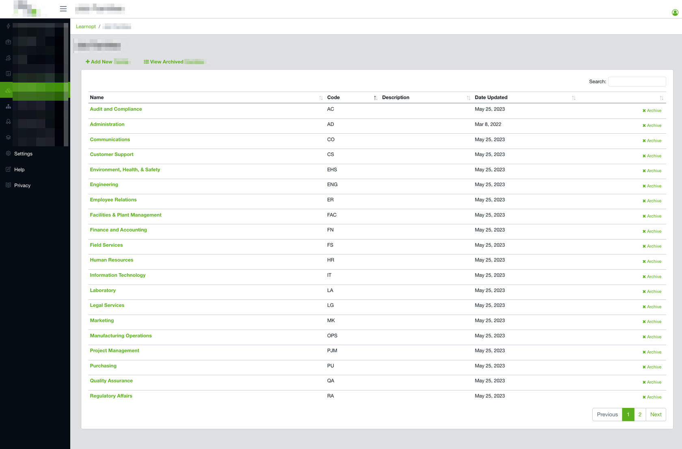Click the briefcase sidebar icon

coord(8,42)
